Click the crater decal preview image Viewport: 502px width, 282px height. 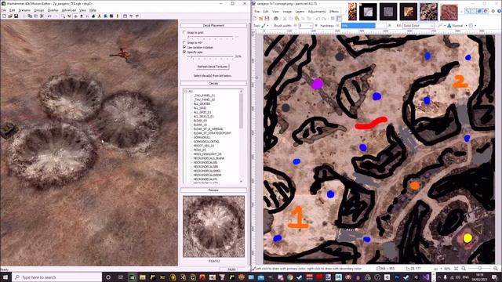click(213, 226)
